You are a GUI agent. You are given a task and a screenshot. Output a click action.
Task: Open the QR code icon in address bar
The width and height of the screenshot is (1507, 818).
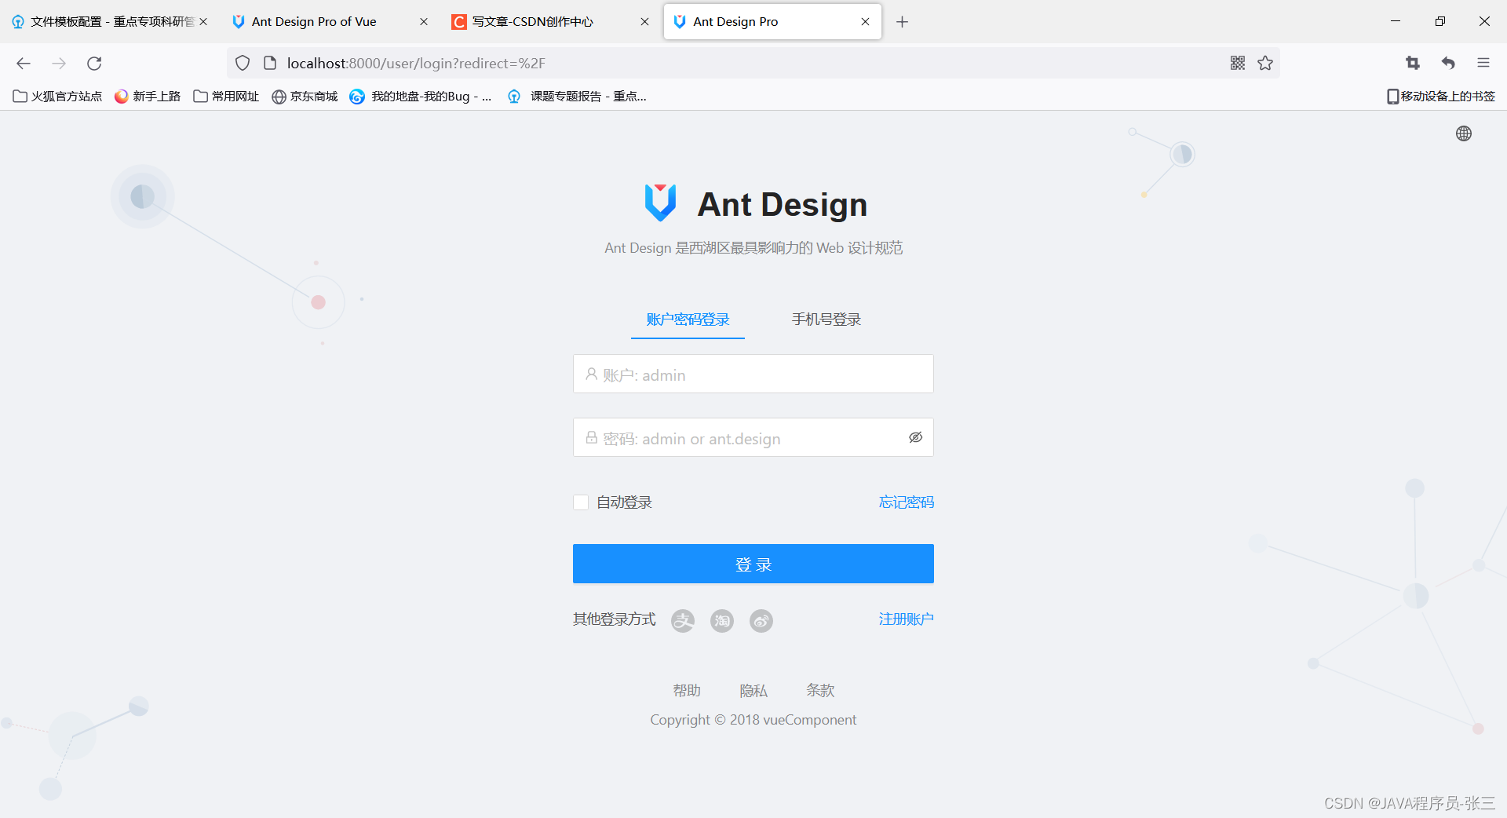click(x=1238, y=63)
